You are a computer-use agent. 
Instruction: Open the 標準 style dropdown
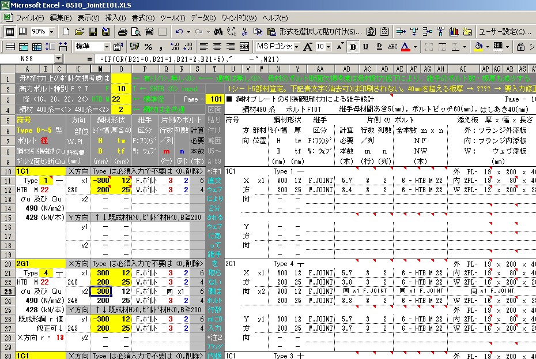[107, 47]
